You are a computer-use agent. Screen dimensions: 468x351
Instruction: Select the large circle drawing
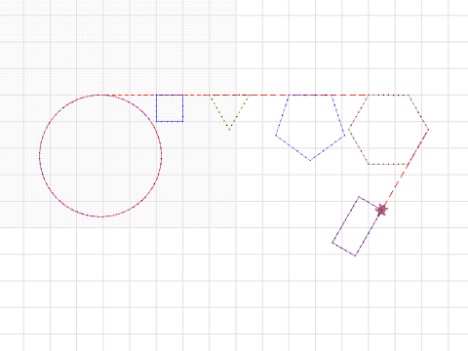pos(100,156)
